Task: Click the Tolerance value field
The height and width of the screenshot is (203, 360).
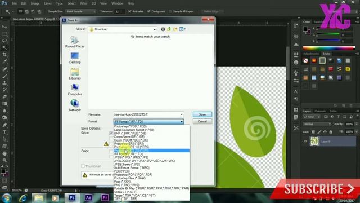Action: pyautogui.click(x=119, y=11)
